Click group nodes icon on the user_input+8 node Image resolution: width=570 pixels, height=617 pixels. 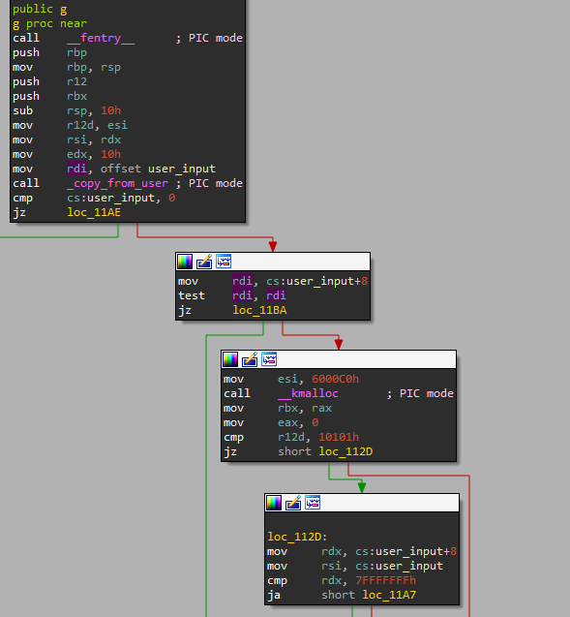pyautogui.click(x=224, y=262)
